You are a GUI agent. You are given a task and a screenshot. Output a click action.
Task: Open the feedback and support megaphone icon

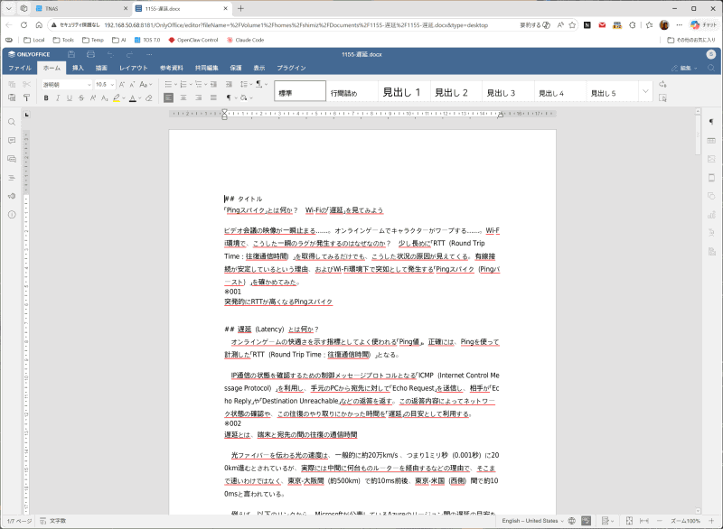click(12, 196)
